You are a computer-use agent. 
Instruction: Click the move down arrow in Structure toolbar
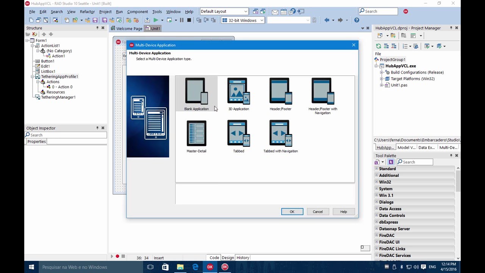tap(51, 35)
